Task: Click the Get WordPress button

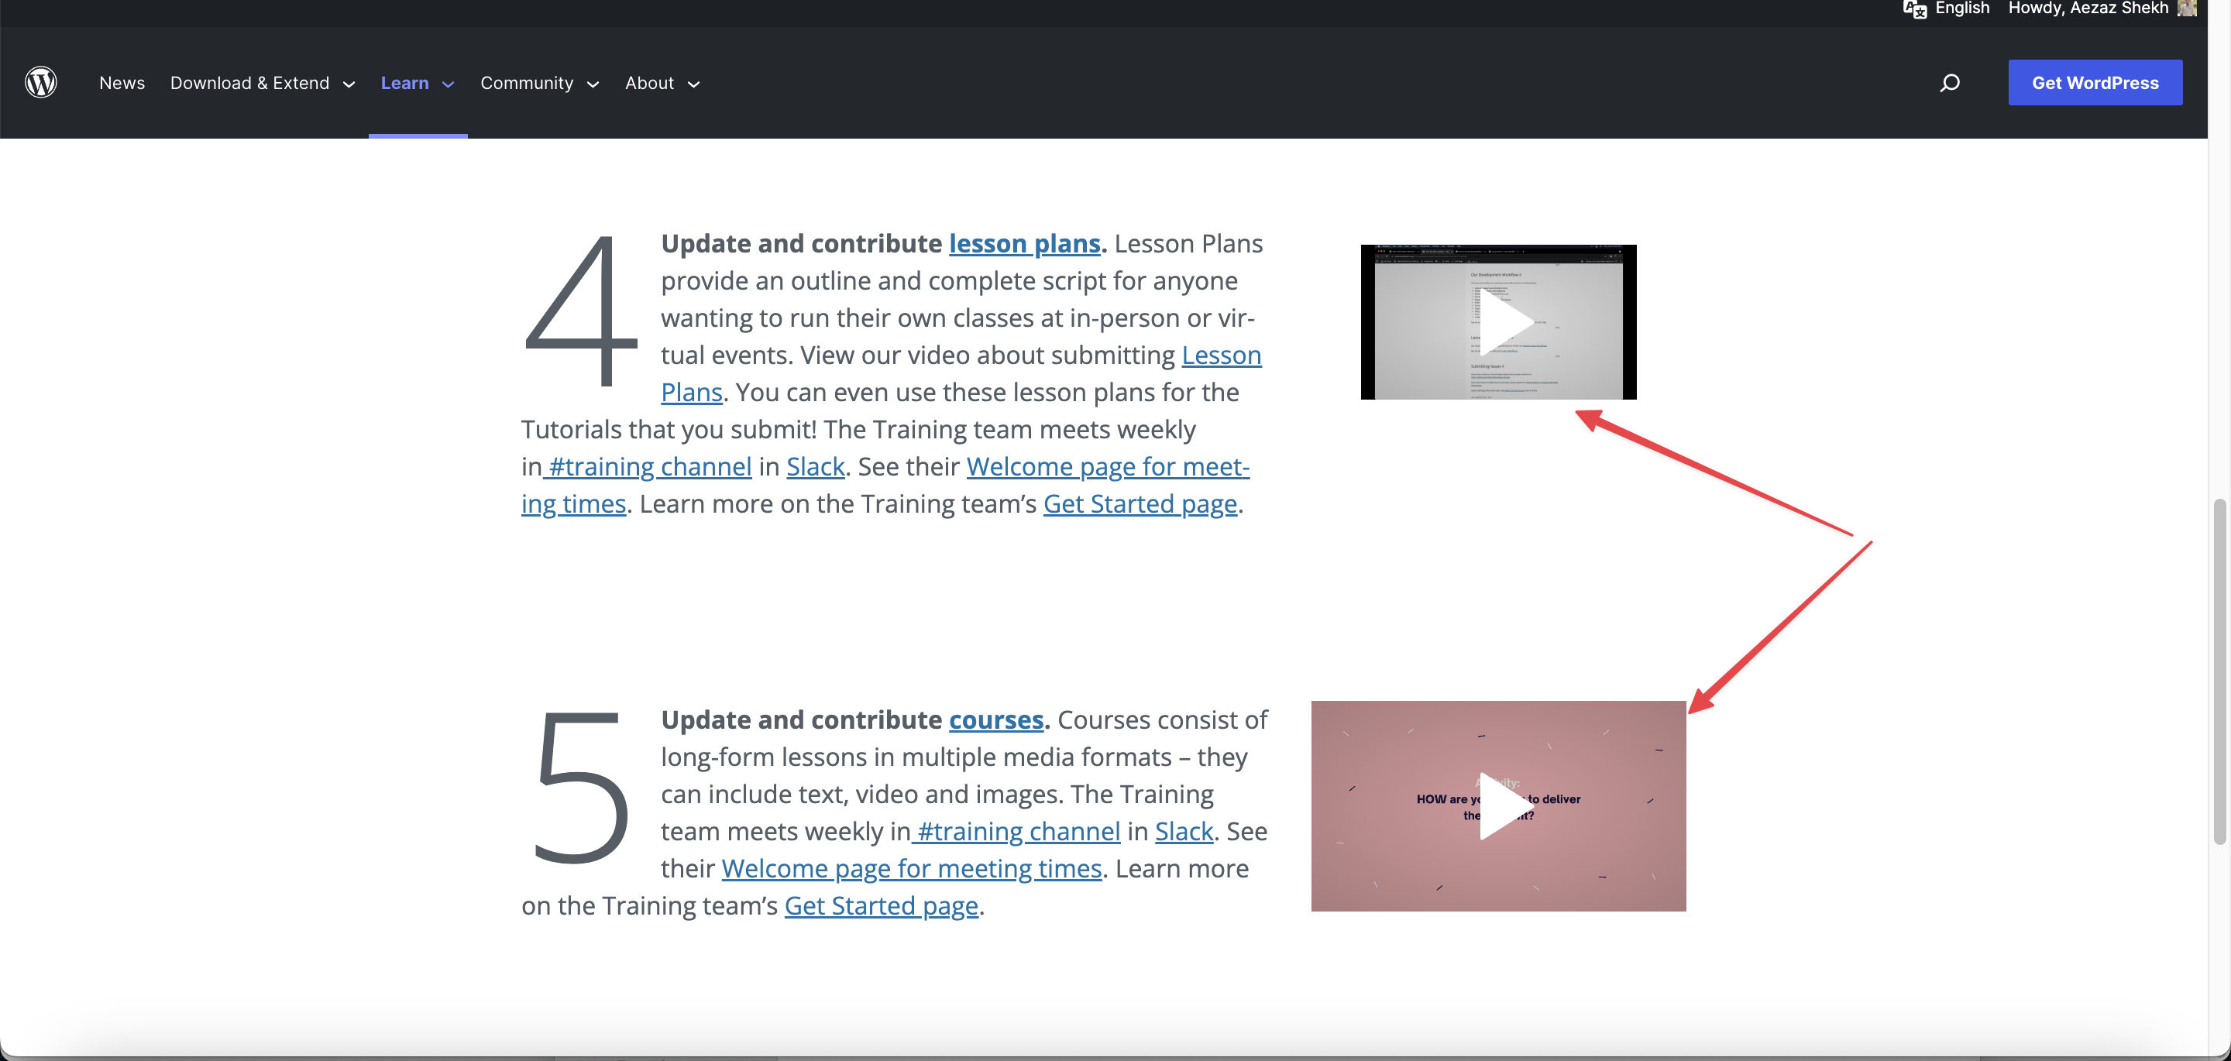Action: click(x=2095, y=82)
